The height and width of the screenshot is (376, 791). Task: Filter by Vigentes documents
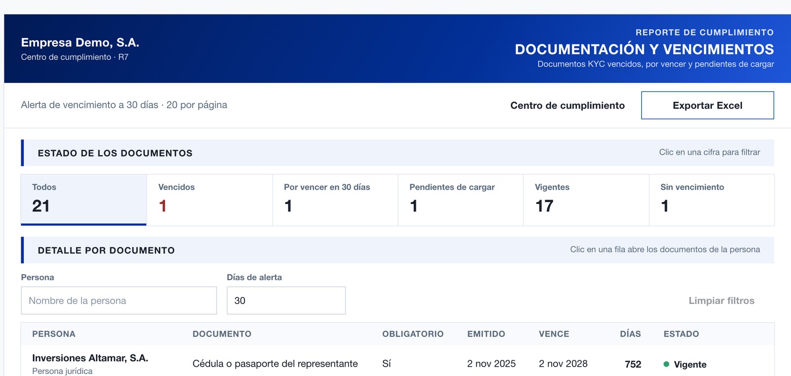tap(586, 200)
